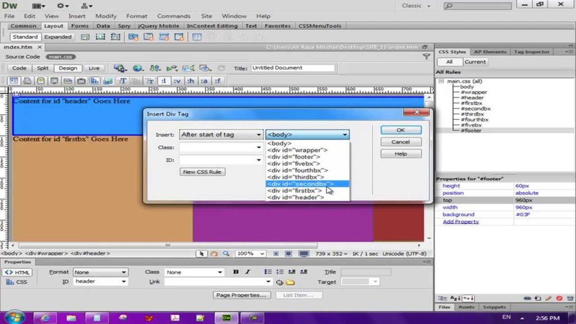Click the filter funnel icon near Source Code
This screenshot has width=576, height=324.
(426, 57)
